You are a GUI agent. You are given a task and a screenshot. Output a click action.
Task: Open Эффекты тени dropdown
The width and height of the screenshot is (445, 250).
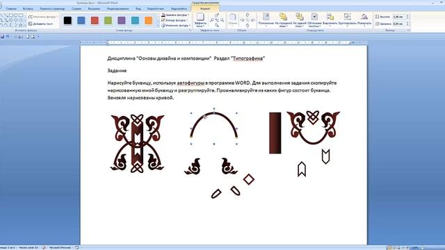point(200,20)
